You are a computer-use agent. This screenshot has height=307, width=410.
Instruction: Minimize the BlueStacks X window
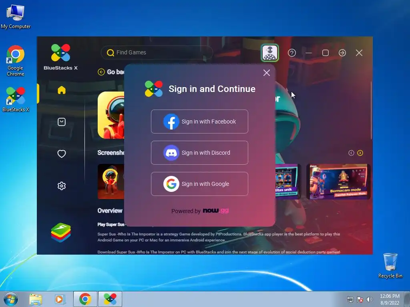pos(309,53)
